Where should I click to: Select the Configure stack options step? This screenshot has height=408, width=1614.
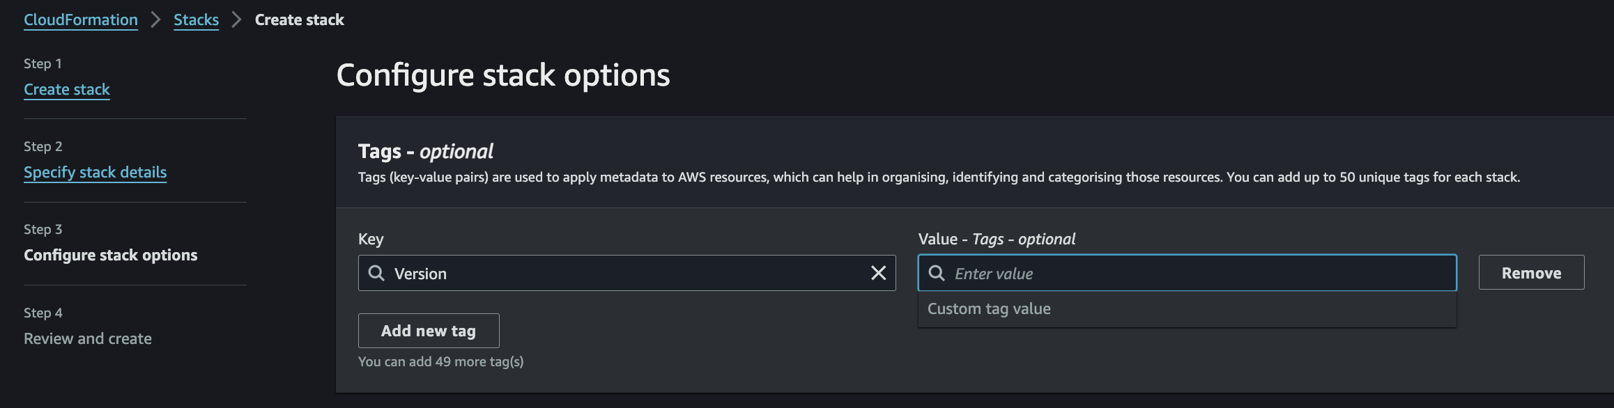click(111, 255)
